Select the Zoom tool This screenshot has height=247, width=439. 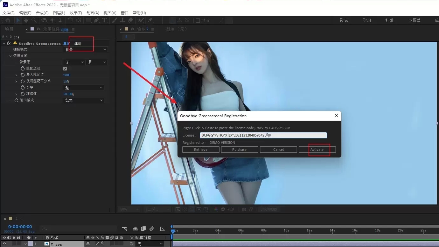[x=34, y=20]
